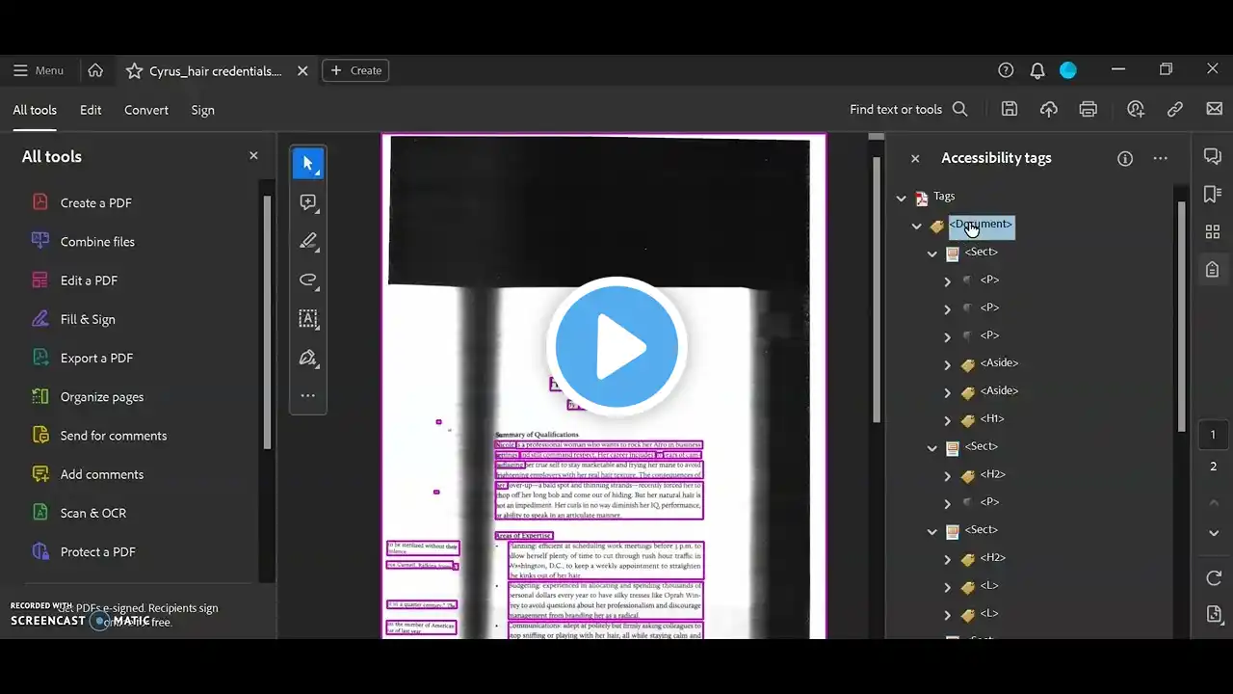The image size is (1233, 694).
Task: Go to the Home icon
Action: coord(95,70)
